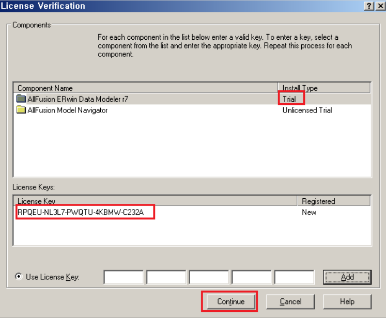386x318 pixels.
Task: Click the Unlicensed Trial cell
Action: pyautogui.click(x=307, y=110)
